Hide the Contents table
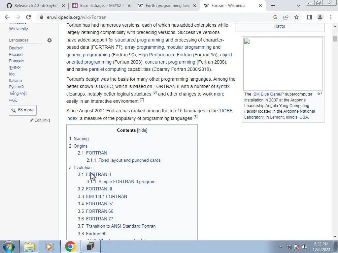The height and width of the screenshot is (253, 338). click(142, 130)
